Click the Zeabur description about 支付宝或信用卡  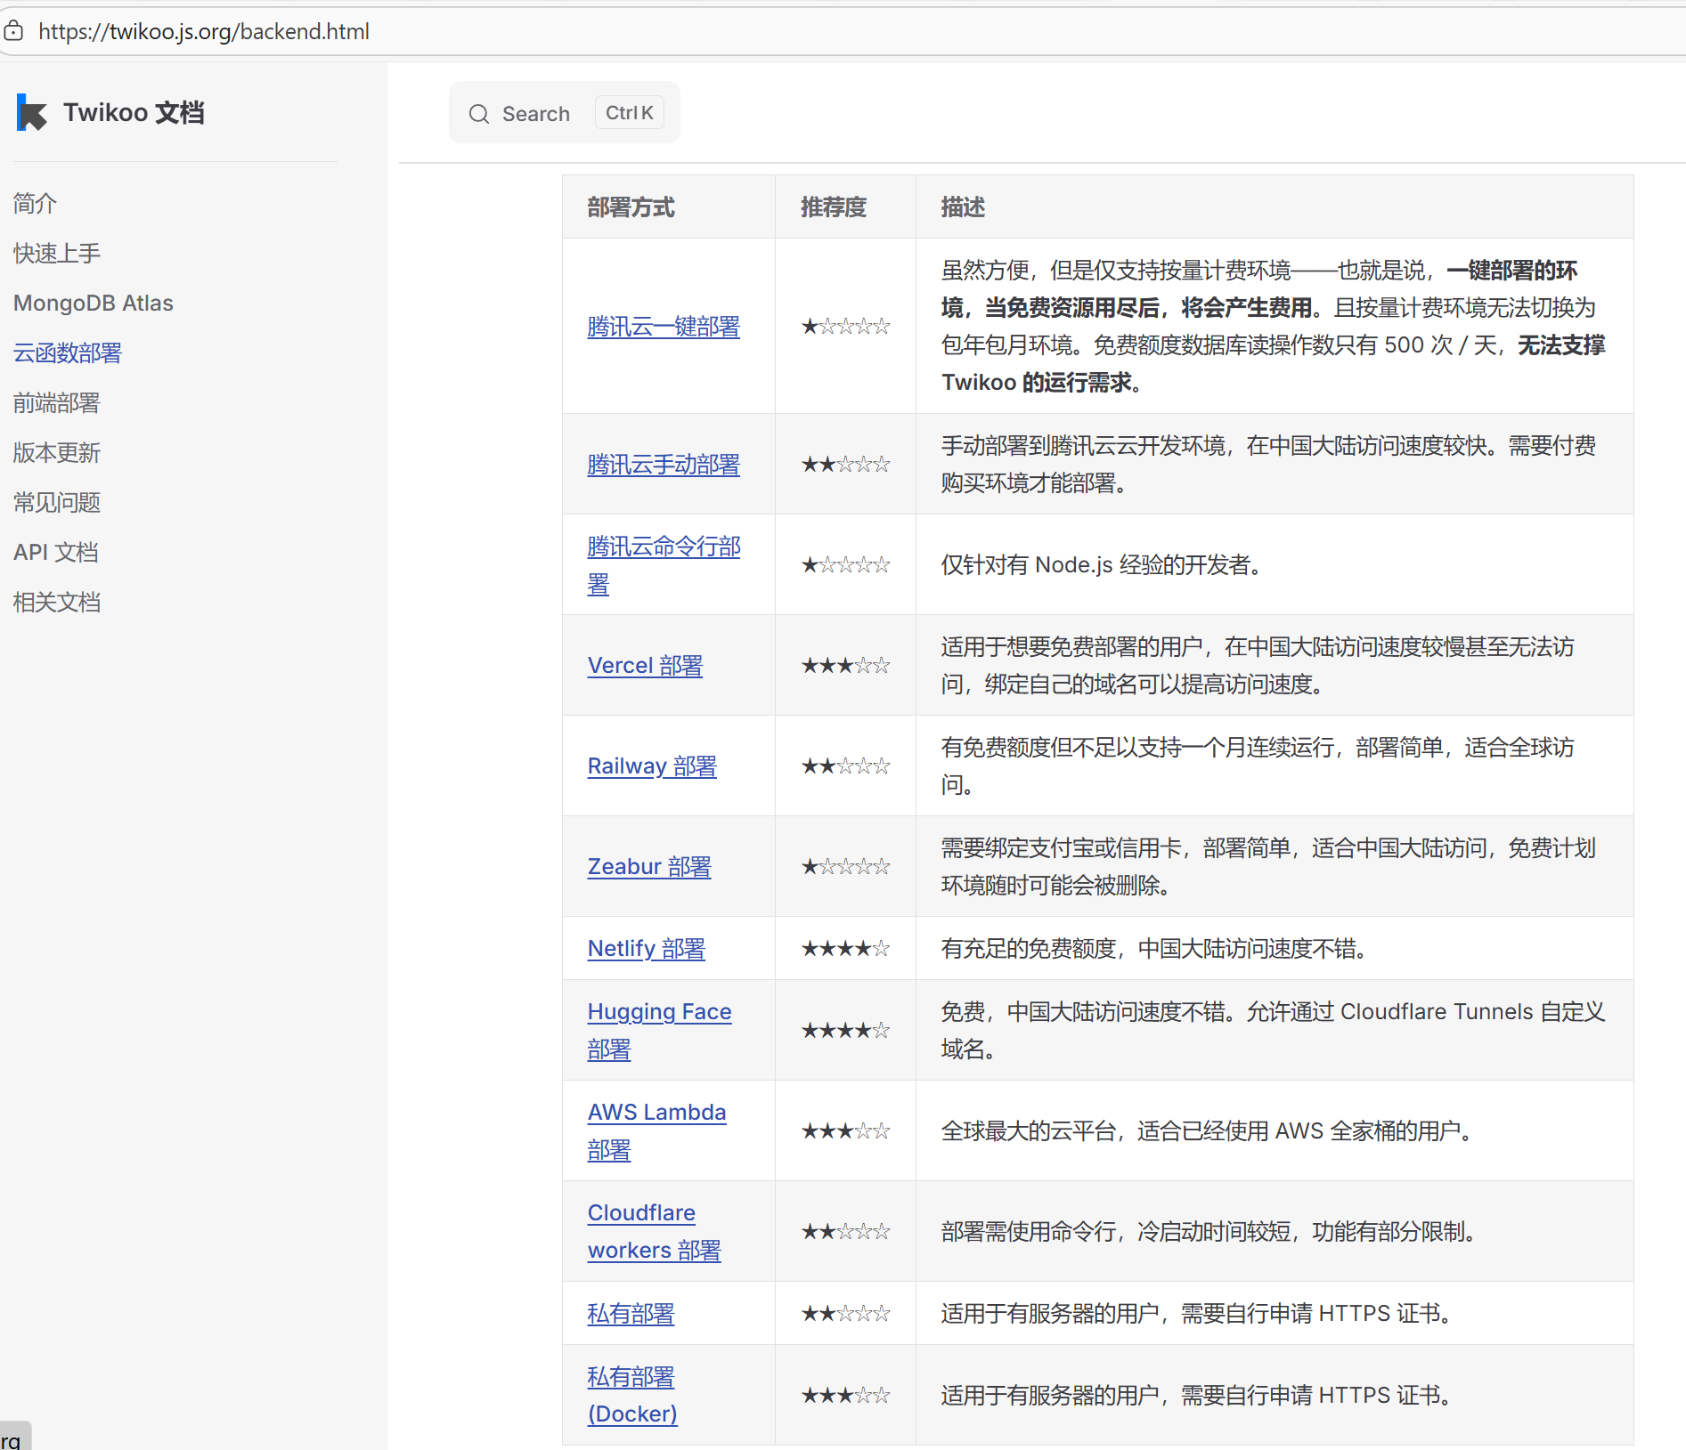click(1268, 867)
